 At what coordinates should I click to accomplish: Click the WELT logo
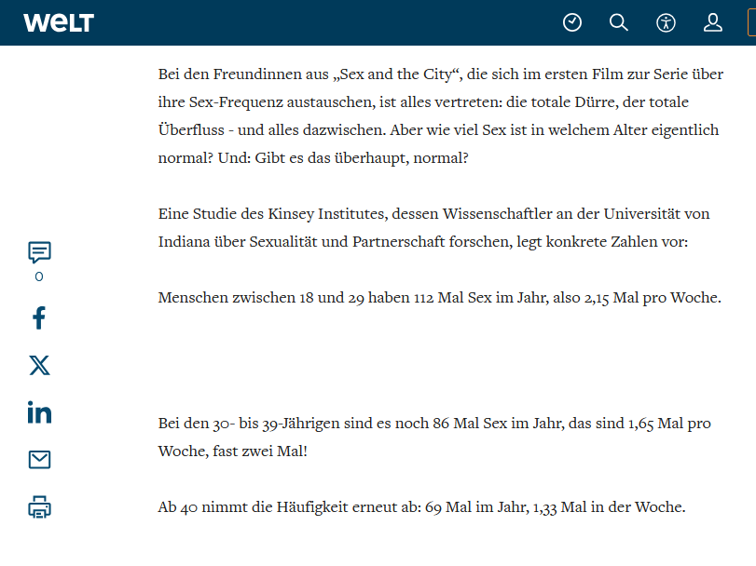[59, 22]
